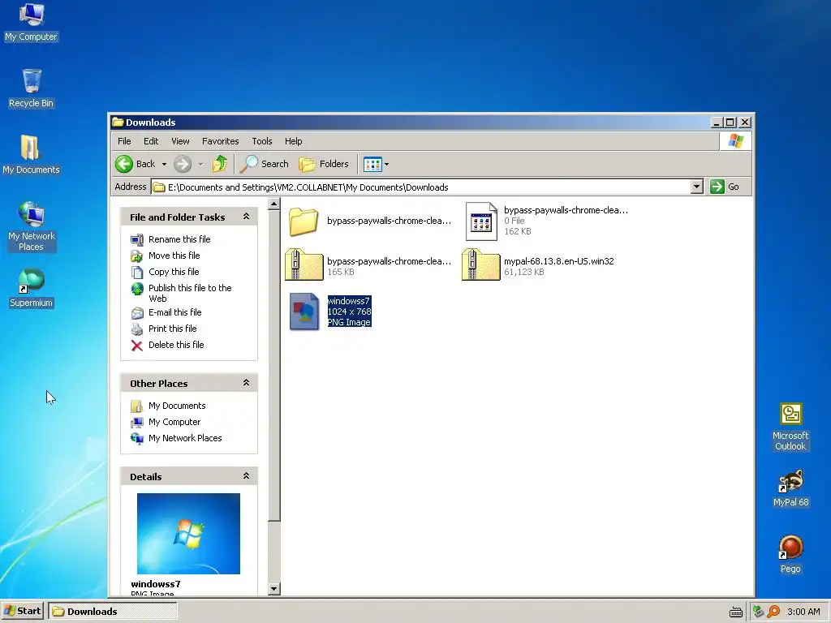Open the View menu
This screenshot has height=623, width=831.
click(x=180, y=141)
